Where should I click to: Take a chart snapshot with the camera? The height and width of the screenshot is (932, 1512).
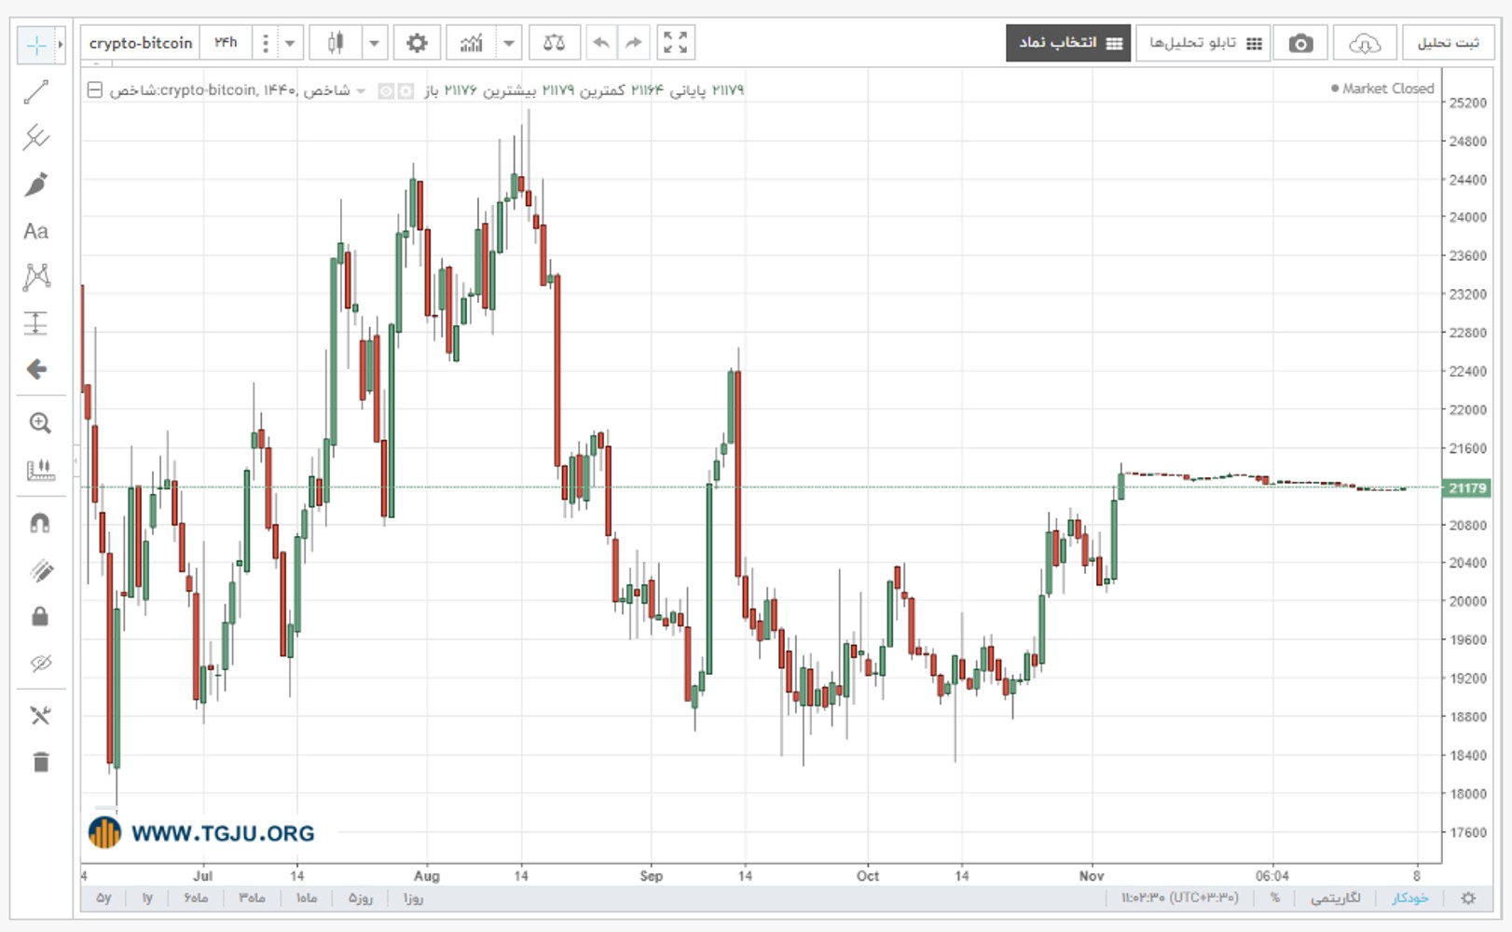coord(1300,43)
